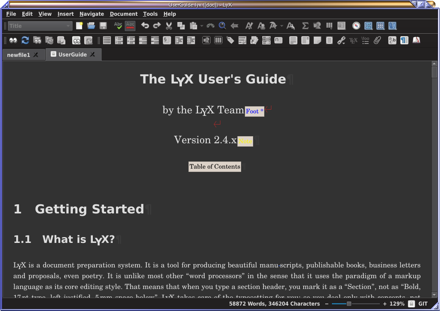440x311 pixels.
Task: Open the Foot footnote inset
Action: (x=254, y=111)
